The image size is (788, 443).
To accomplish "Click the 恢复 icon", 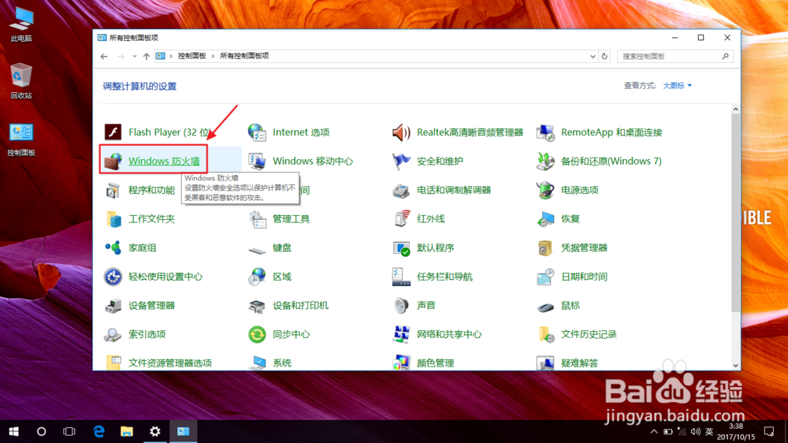I will [x=545, y=218].
